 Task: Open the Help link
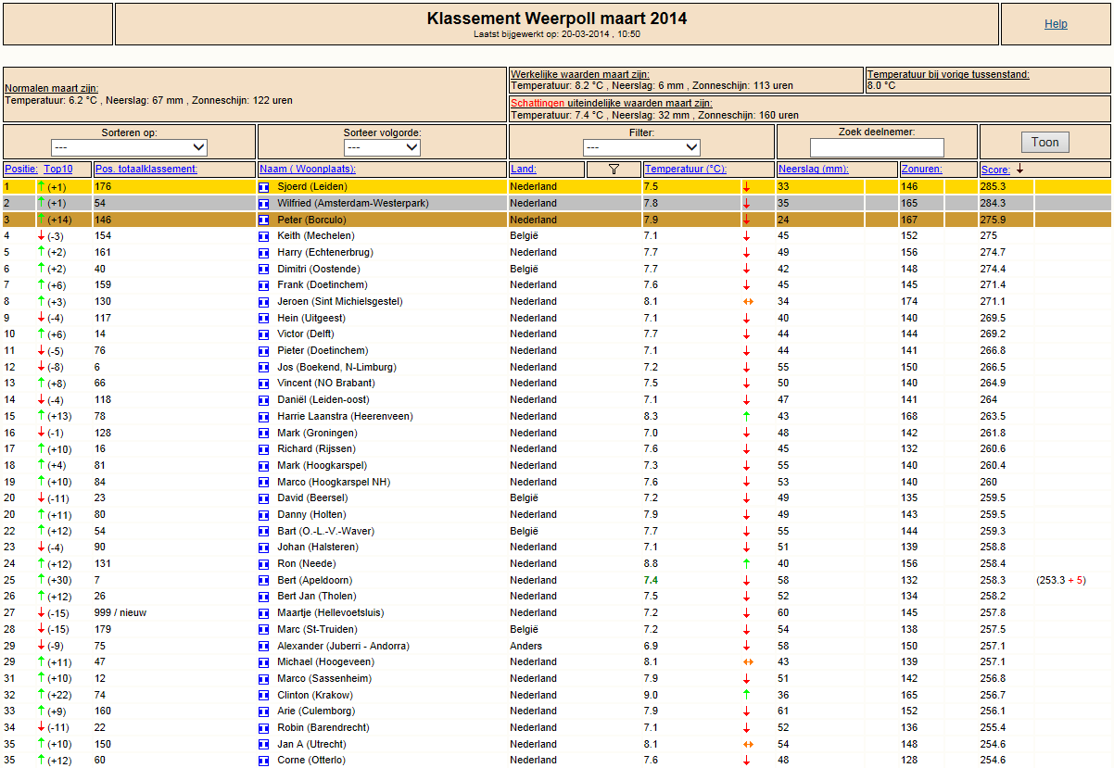[1056, 24]
